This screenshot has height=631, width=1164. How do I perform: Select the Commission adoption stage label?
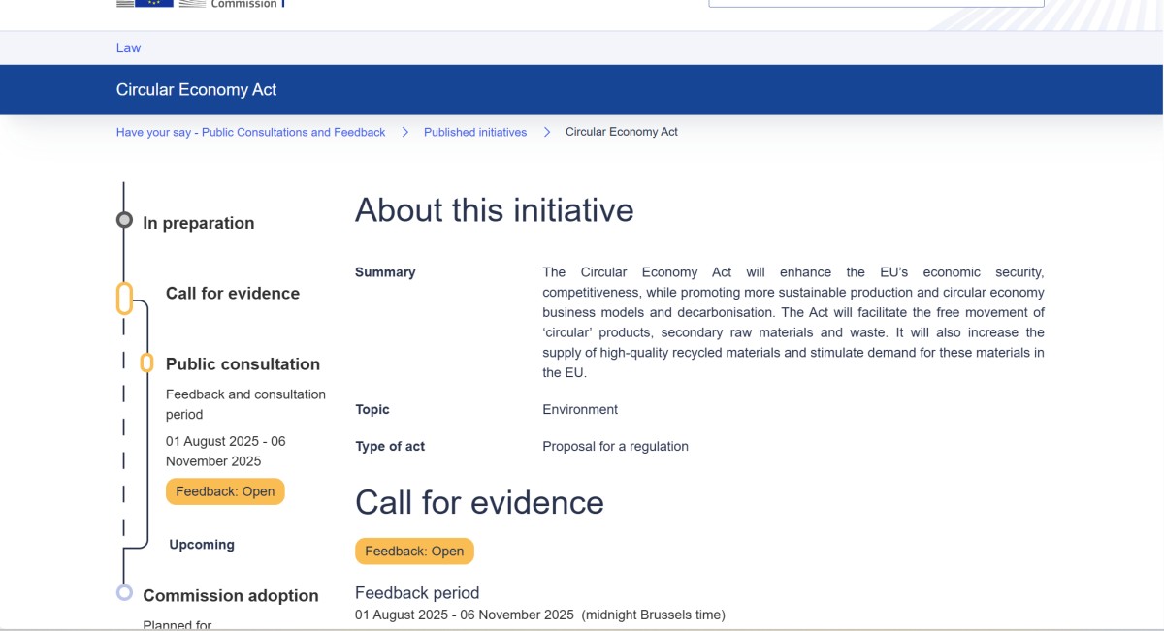click(x=230, y=596)
